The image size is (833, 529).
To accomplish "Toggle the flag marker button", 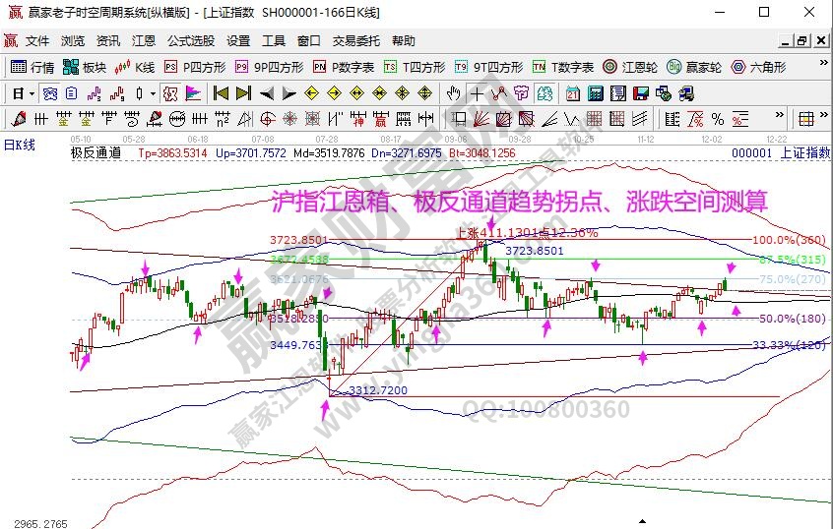I will 193,93.
